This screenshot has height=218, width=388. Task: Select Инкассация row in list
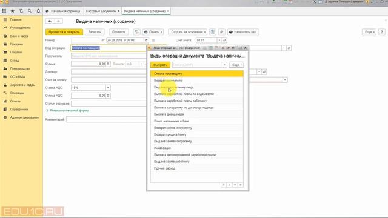point(196,148)
